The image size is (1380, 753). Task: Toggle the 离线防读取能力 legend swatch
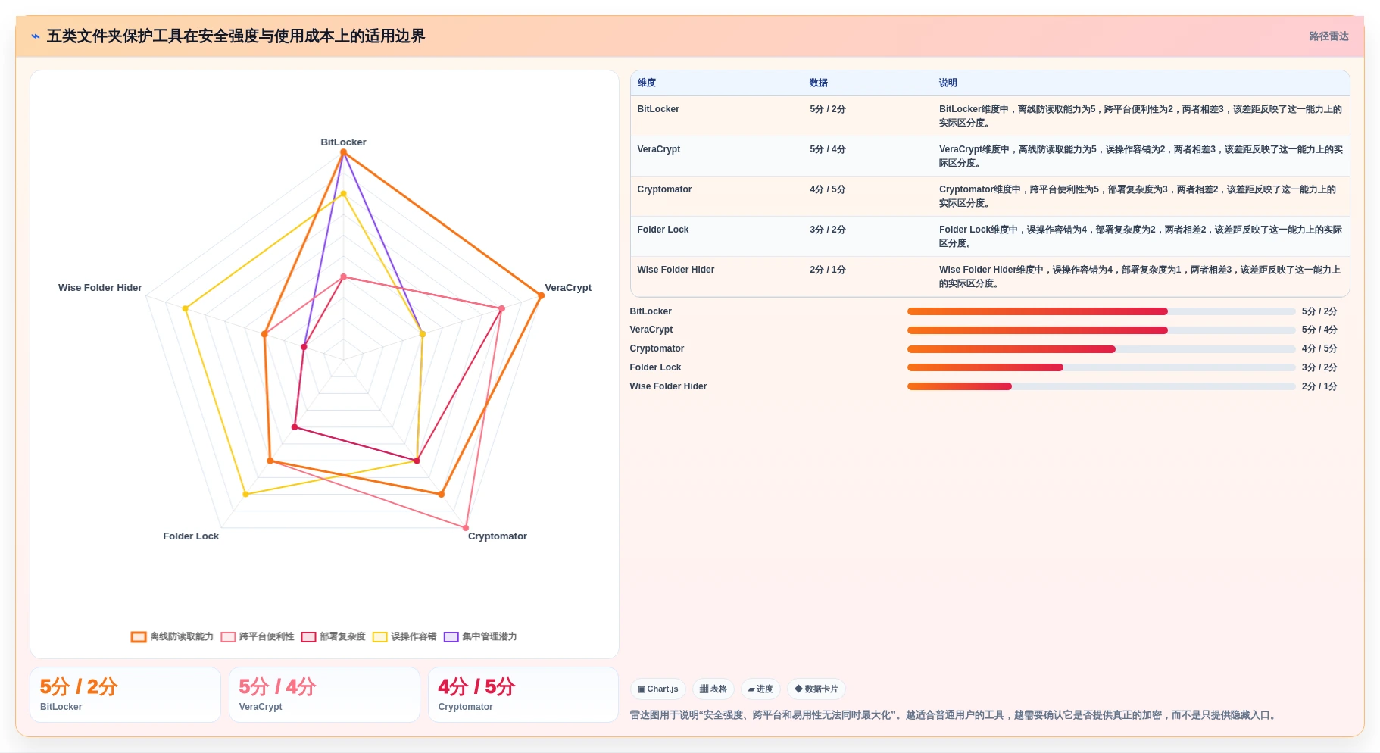[139, 637]
